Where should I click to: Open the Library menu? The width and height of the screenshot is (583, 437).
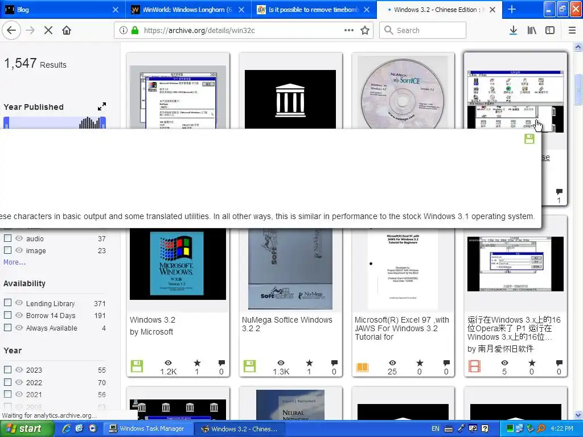tap(532, 31)
